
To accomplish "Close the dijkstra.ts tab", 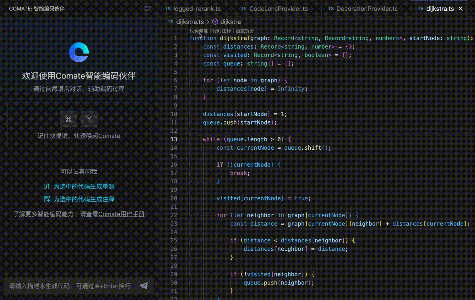I will 461,9.
